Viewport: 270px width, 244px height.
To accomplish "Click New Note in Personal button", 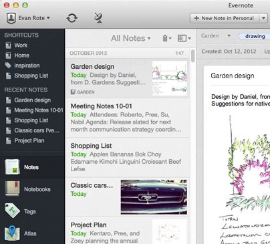I will click(x=225, y=18).
